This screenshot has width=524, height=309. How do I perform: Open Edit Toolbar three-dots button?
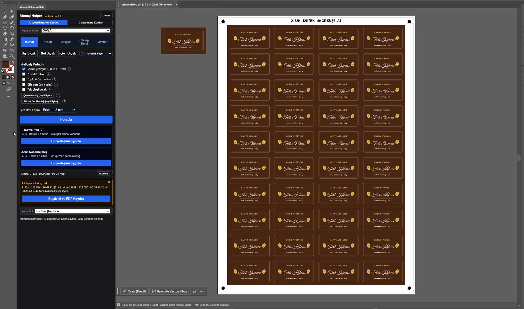click(x=9, y=96)
